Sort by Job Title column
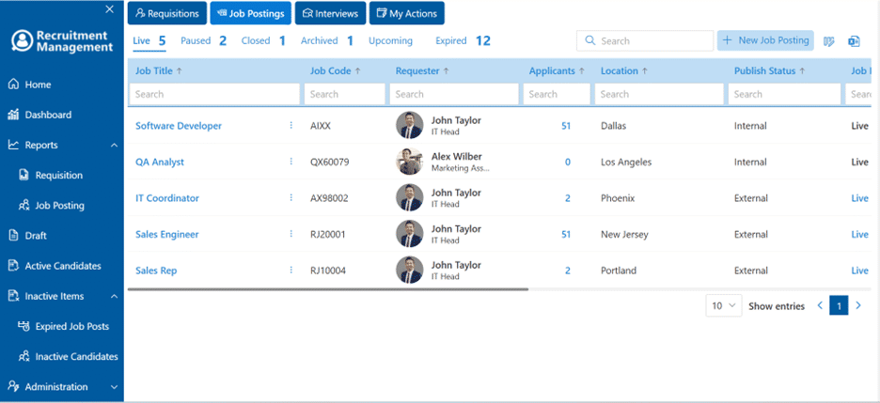Image resolution: width=880 pixels, height=403 pixels. click(159, 71)
